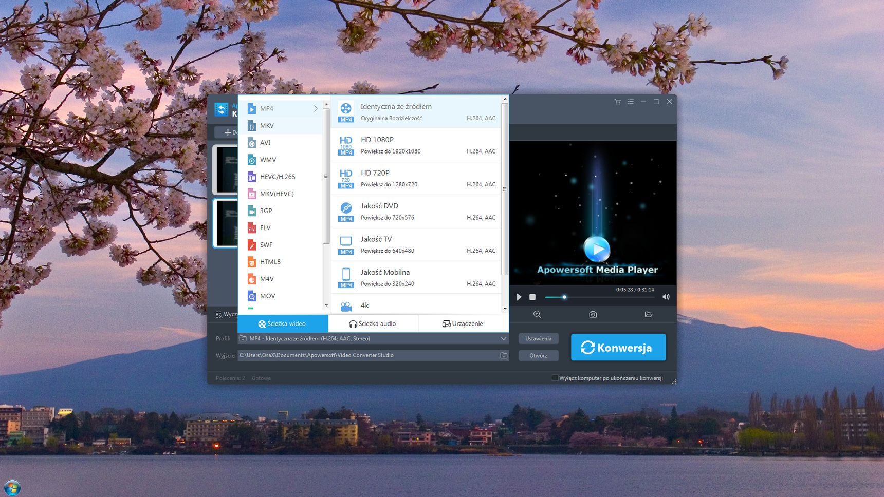Click the M4V format icon

coord(252,279)
